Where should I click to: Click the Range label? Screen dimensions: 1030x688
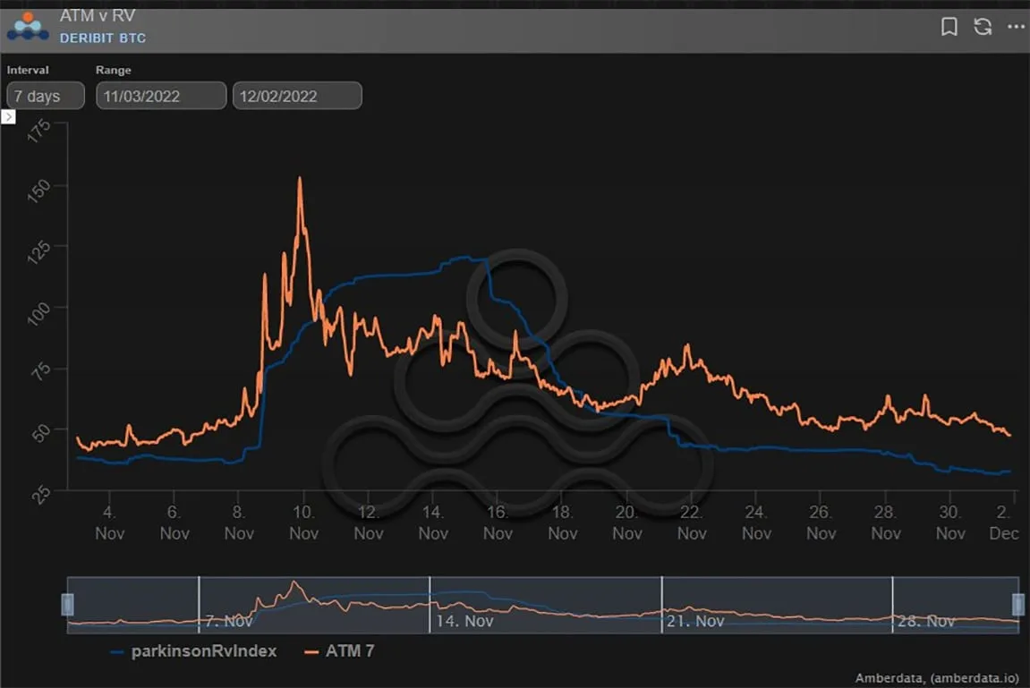click(113, 71)
